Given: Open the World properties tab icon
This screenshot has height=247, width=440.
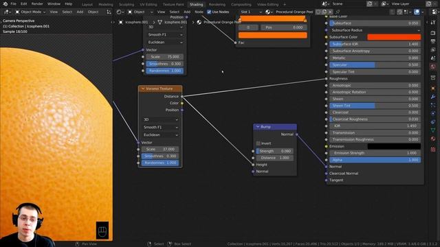Looking at the screenshot, I should (x=433, y=67).
